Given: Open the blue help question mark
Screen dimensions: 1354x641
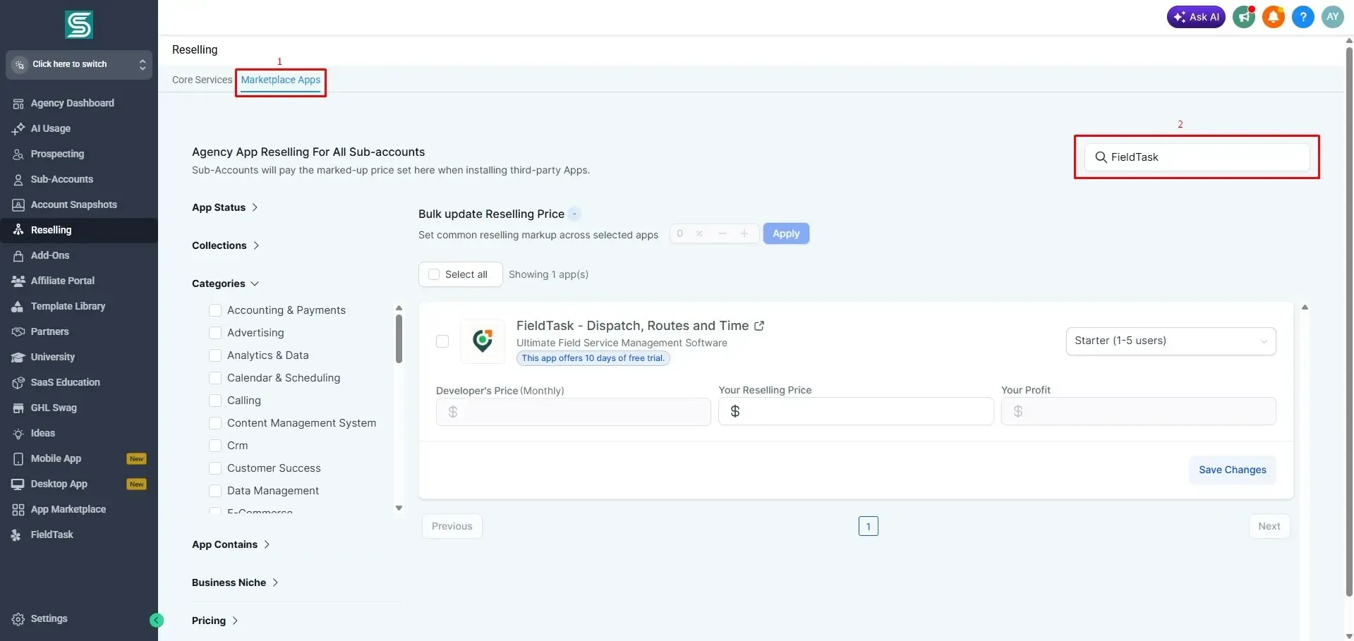Looking at the screenshot, I should [1303, 17].
